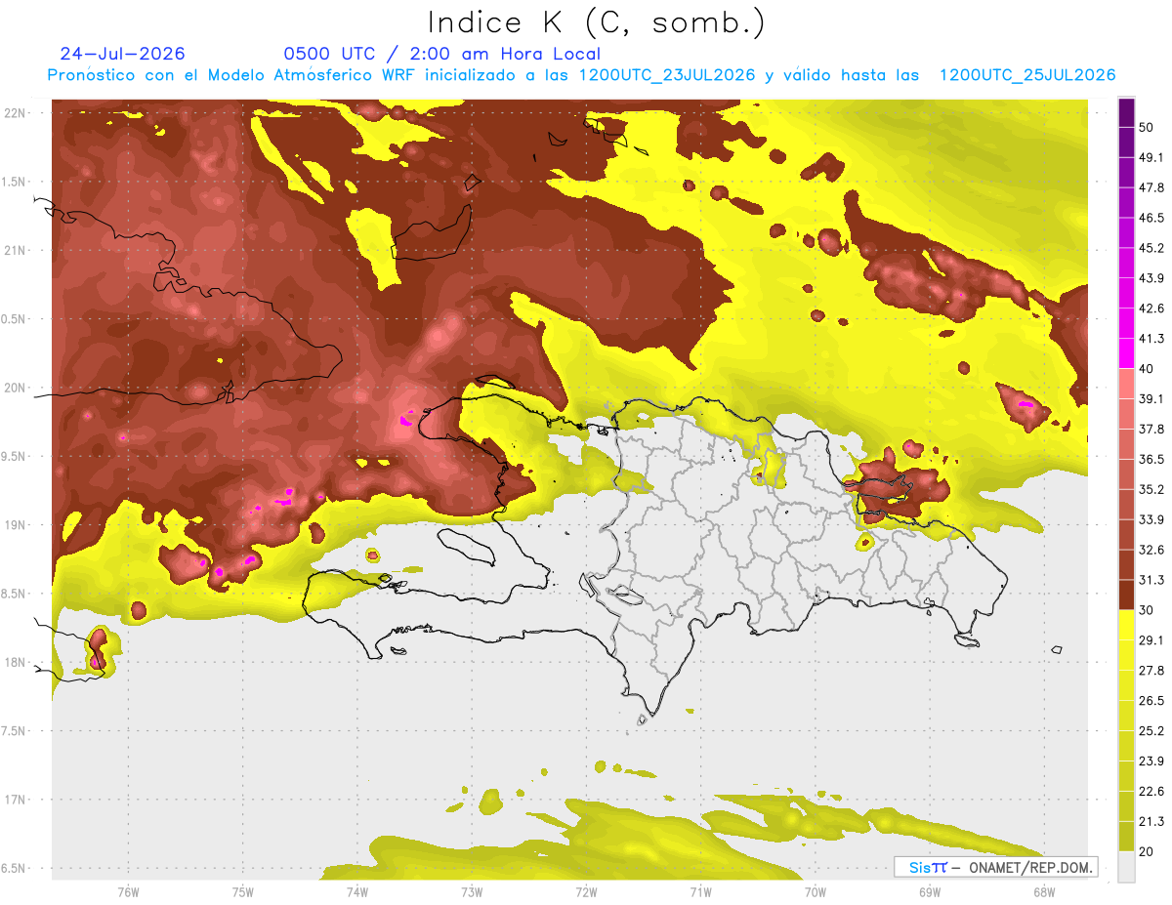Click the '76W' longitude label
This screenshot has width=1172, height=905.
(128, 892)
